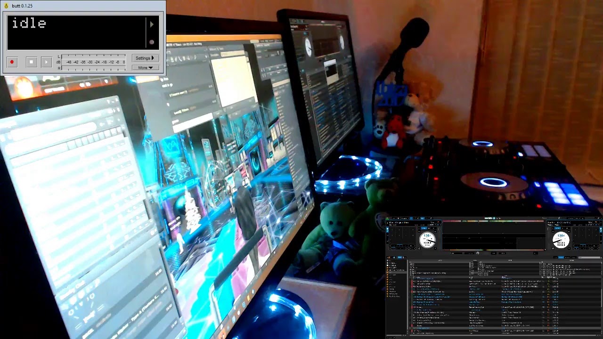Click the left channel L level meter

[x=94, y=56]
